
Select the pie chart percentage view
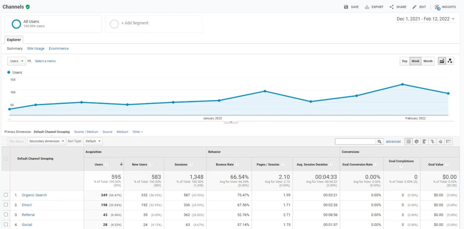(x=416, y=142)
